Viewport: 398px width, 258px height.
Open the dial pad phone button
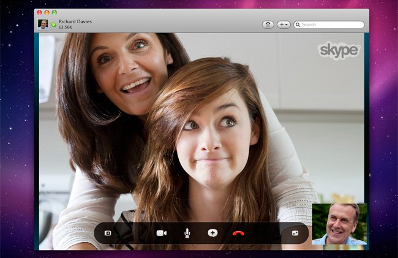[268, 25]
